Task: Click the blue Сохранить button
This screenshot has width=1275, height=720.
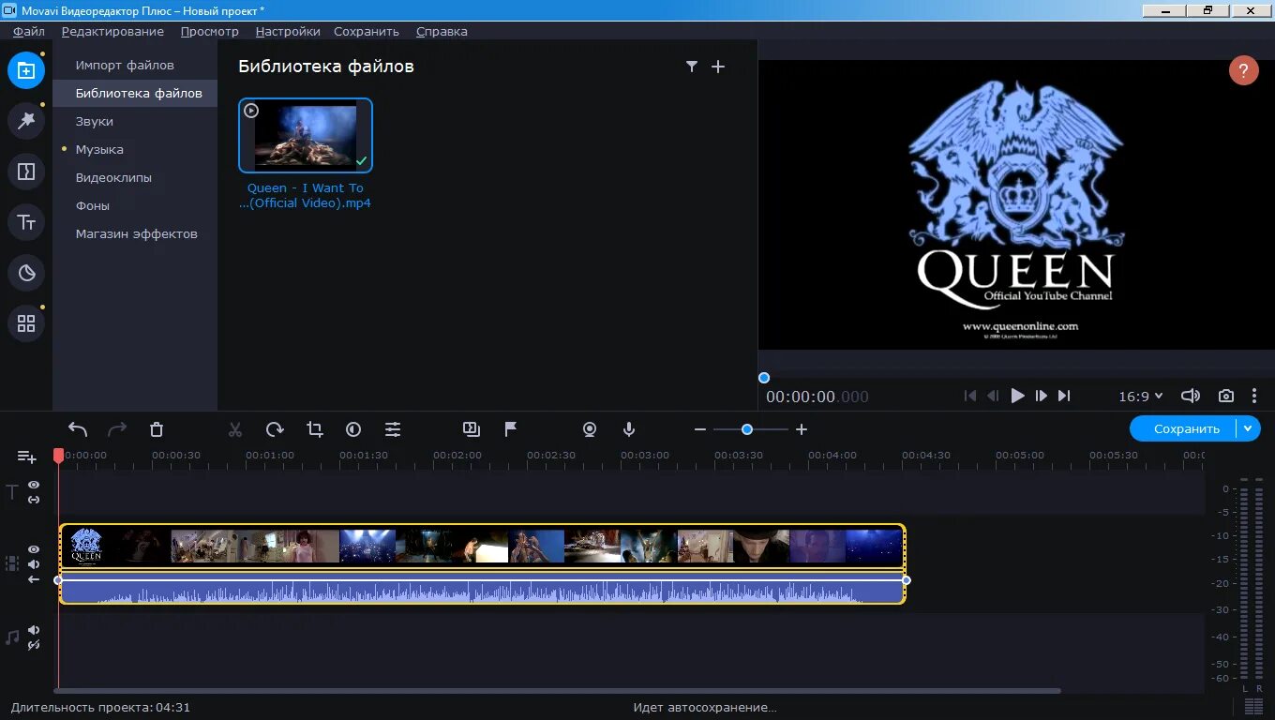Action: click(1186, 428)
